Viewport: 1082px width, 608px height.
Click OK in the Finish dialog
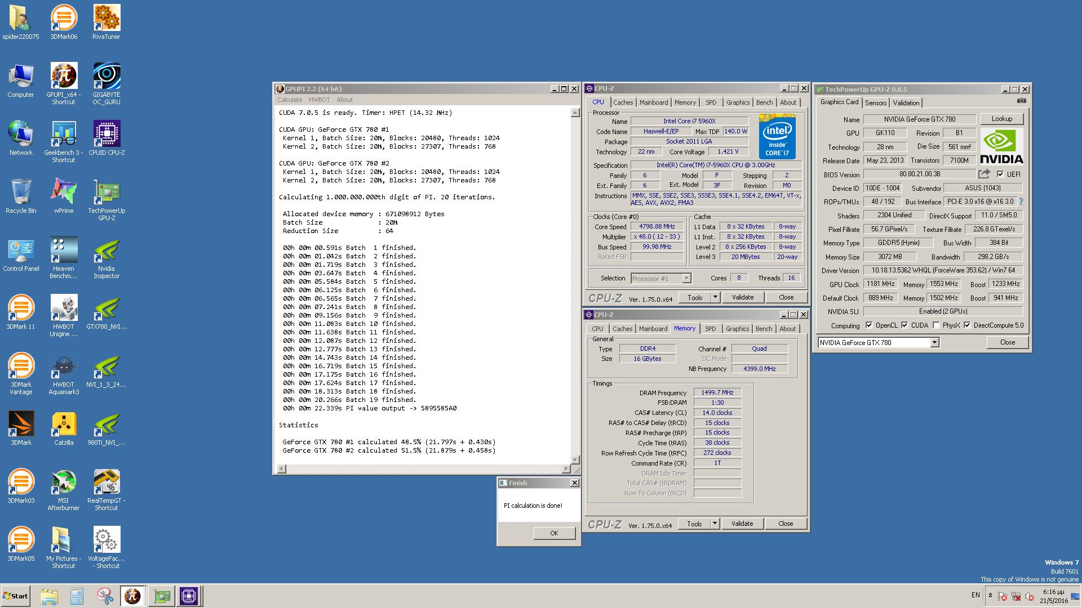point(554,533)
